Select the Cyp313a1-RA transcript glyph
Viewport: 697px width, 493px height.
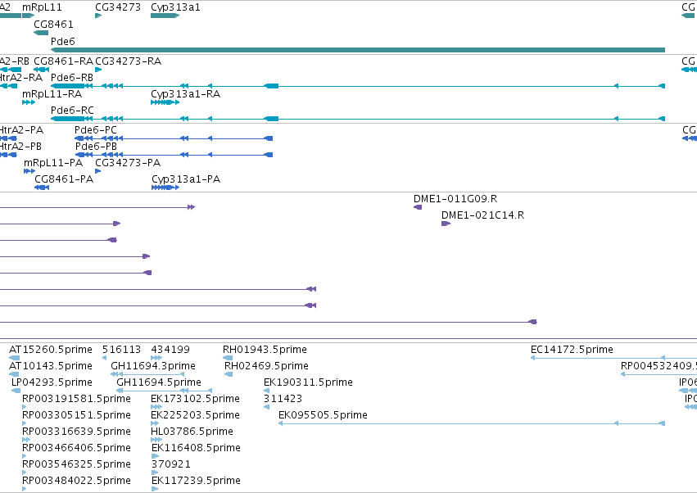pos(165,102)
